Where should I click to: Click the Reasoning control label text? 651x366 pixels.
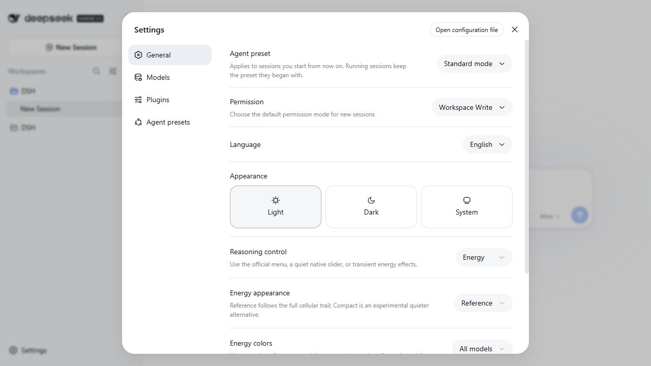[x=258, y=252]
